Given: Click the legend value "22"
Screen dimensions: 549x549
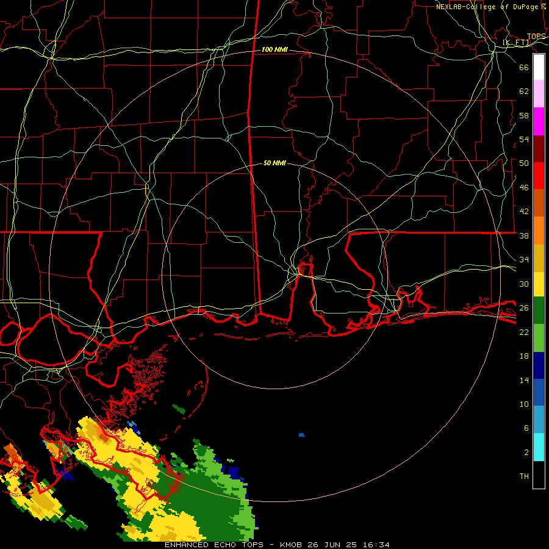Looking at the screenshot, I should [524, 332].
